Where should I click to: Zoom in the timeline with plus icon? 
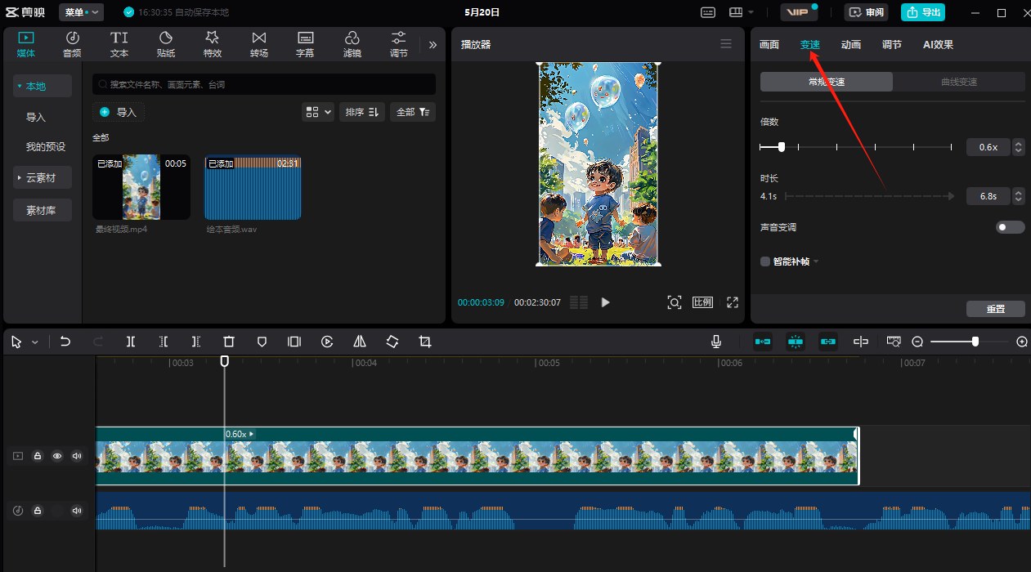[1021, 342]
